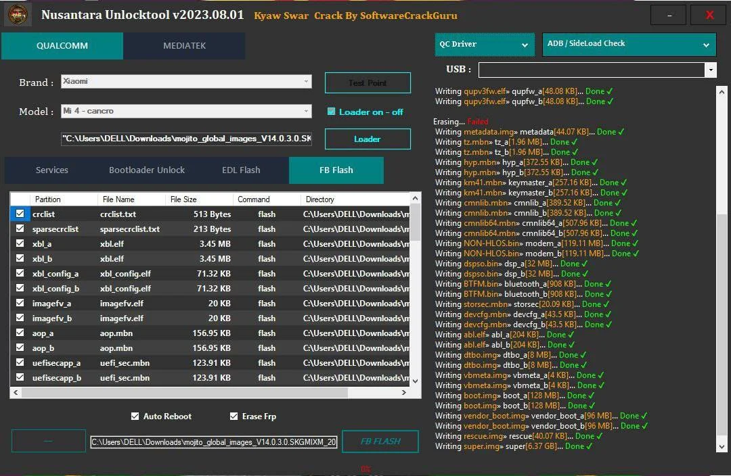Uncheck the xbl_b partition checkbox

(x=20, y=258)
